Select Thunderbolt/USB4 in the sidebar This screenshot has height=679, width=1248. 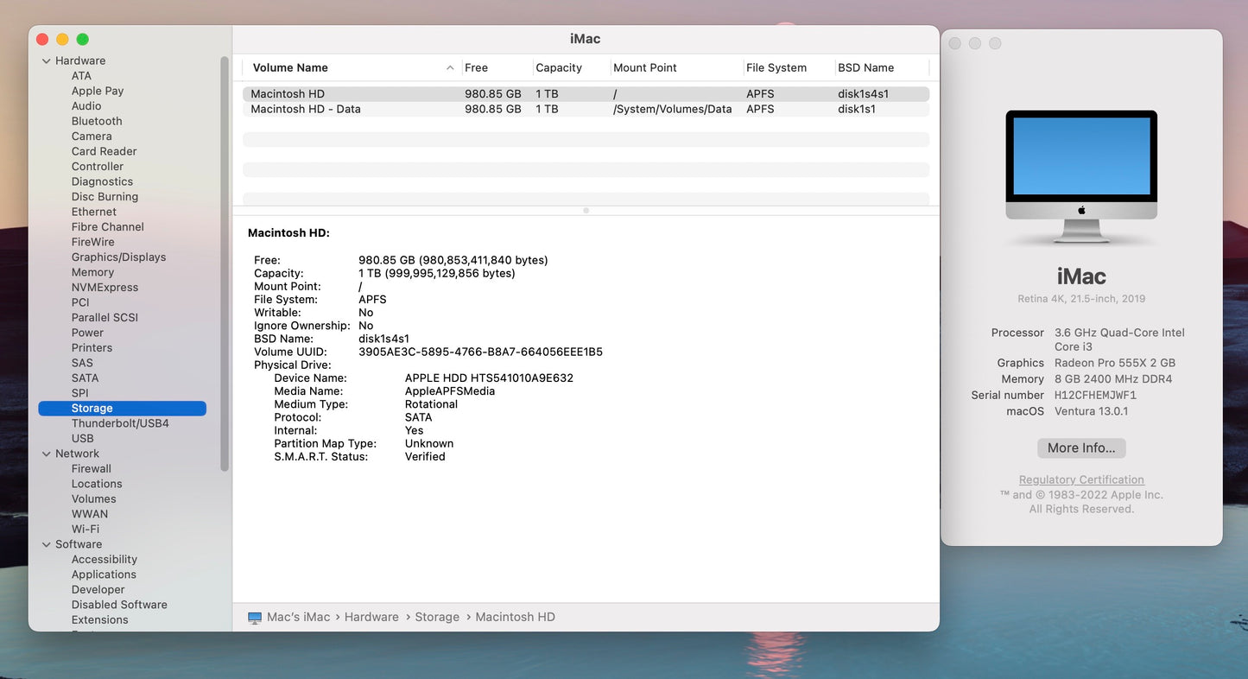(x=122, y=422)
